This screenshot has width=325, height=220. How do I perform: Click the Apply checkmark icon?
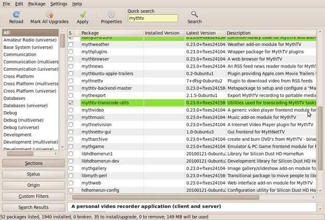(83, 15)
